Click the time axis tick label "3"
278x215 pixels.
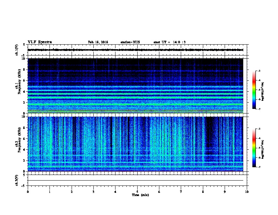[93, 192]
